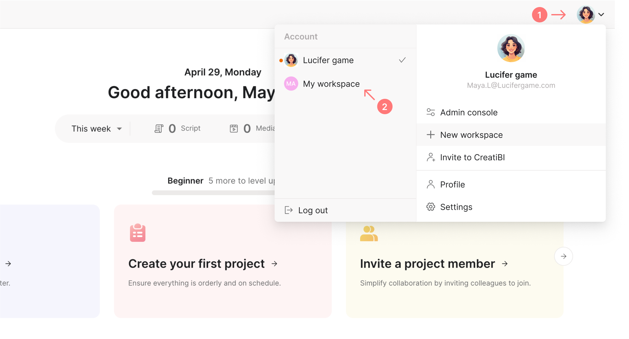The width and height of the screenshot is (629, 339).
Task: Click the Admin console sliders icon
Action: [x=431, y=112]
